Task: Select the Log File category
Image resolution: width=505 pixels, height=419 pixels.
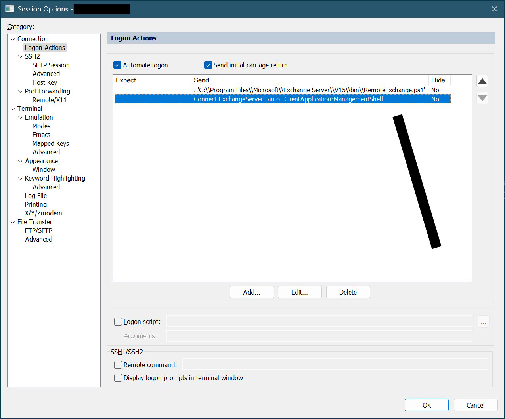Action: coord(36,196)
